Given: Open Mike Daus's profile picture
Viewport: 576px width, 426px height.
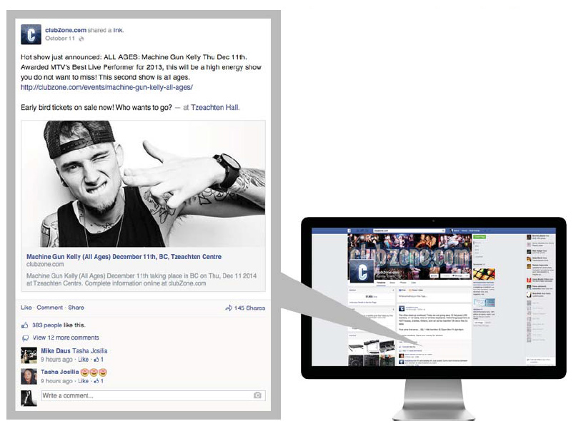Looking at the screenshot, I should pyautogui.click(x=29, y=355).
